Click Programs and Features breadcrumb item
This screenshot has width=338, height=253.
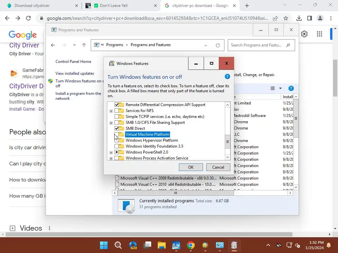(x=151, y=45)
